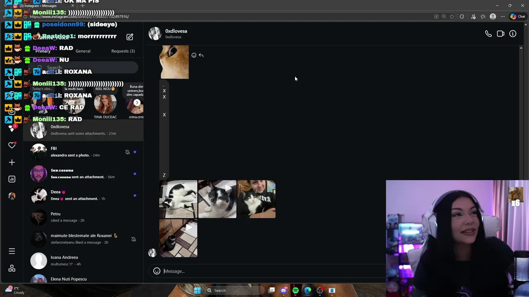Add this page to browser favorites
Image resolution: width=529 pixels, height=297 pixels.
452,16
